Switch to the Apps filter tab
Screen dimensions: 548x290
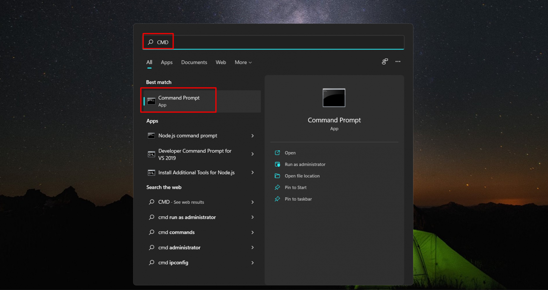point(167,62)
